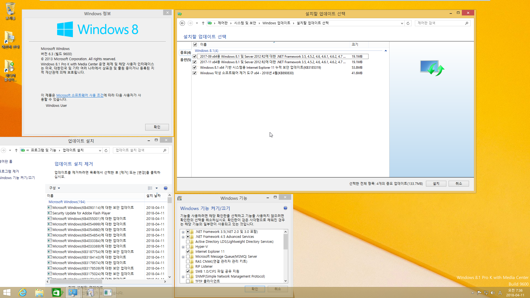Toggle the Hyper-V feature checkbox

point(188,247)
